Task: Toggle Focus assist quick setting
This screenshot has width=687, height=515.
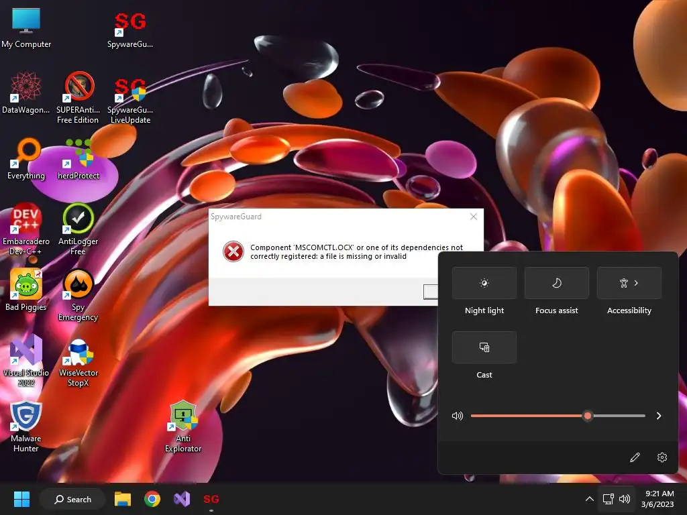Action: (556, 283)
